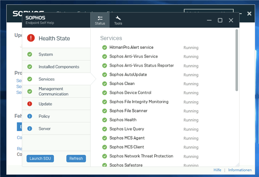Click status icon for HitmanPro.Alert service
The image size is (259, 177).
click(x=104, y=48)
